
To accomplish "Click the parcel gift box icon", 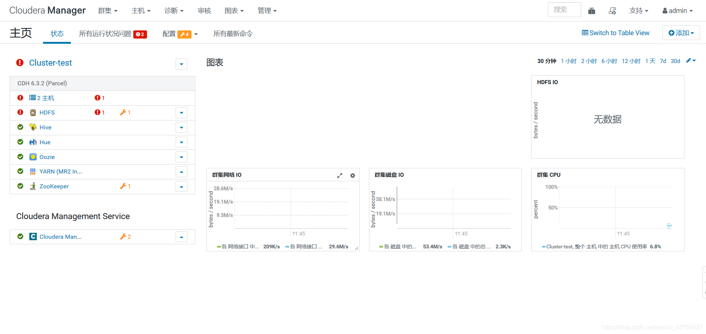I will tap(592, 11).
